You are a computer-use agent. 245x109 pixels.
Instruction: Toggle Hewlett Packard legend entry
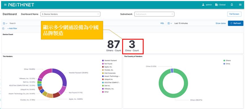click(x=109, y=60)
